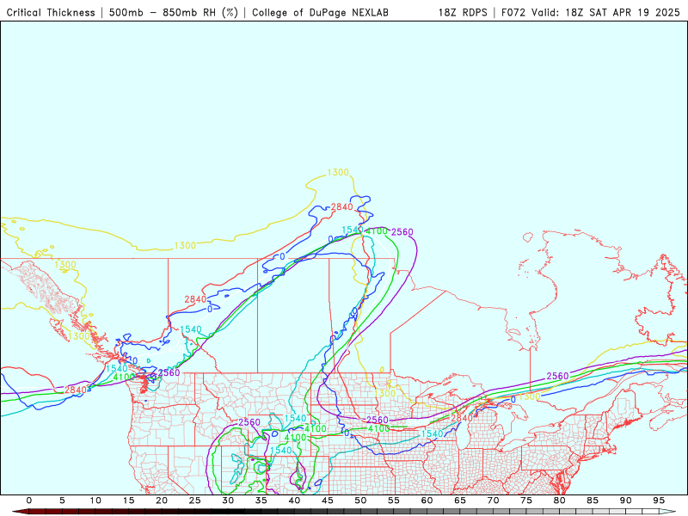The width and height of the screenshot is (688, 516).
Task: Select the 75 tick on the color scale
Action: click(526, 501)
